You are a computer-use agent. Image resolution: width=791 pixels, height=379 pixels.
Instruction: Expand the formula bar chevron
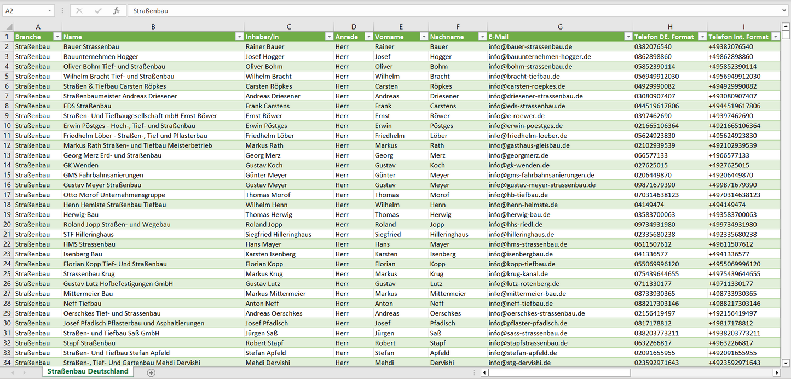coord(784,11)
